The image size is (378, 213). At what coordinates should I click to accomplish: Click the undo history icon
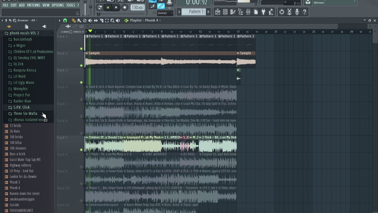coord(282,12)
